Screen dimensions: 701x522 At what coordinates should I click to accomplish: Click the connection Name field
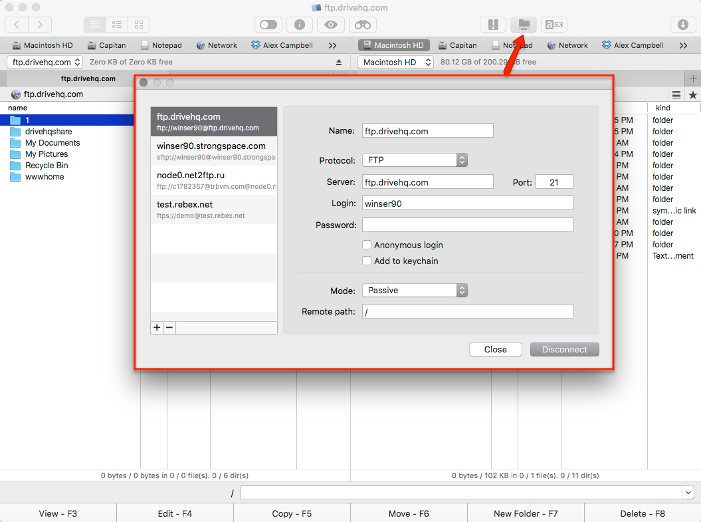(x=428, y=130)
